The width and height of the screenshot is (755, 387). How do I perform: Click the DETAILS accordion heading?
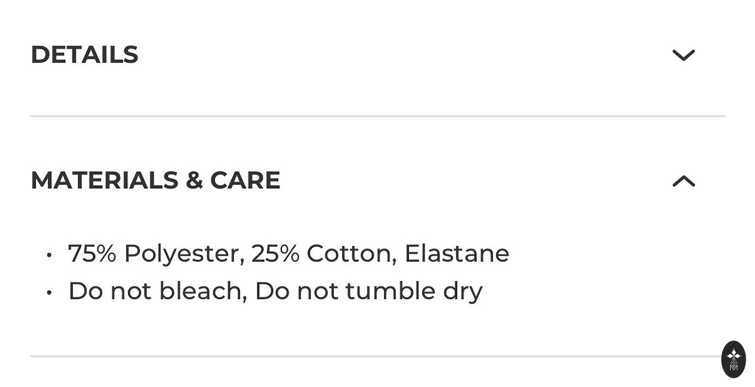pos(85,55)
